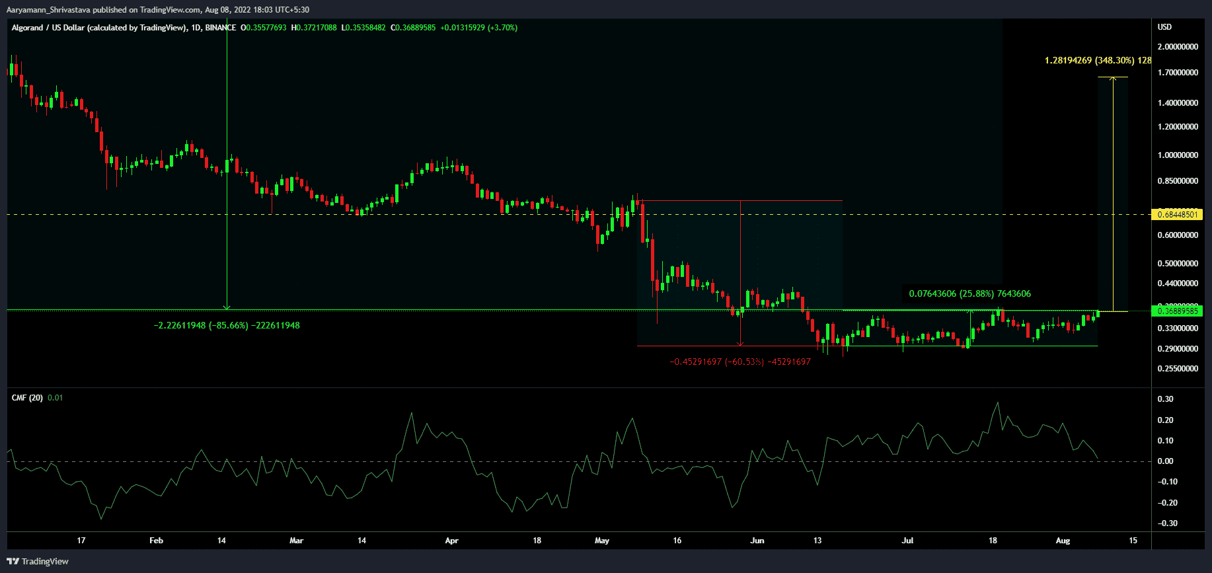
Task: Click the 0.30 value on CMF axis
Action: coord(1166,399)
